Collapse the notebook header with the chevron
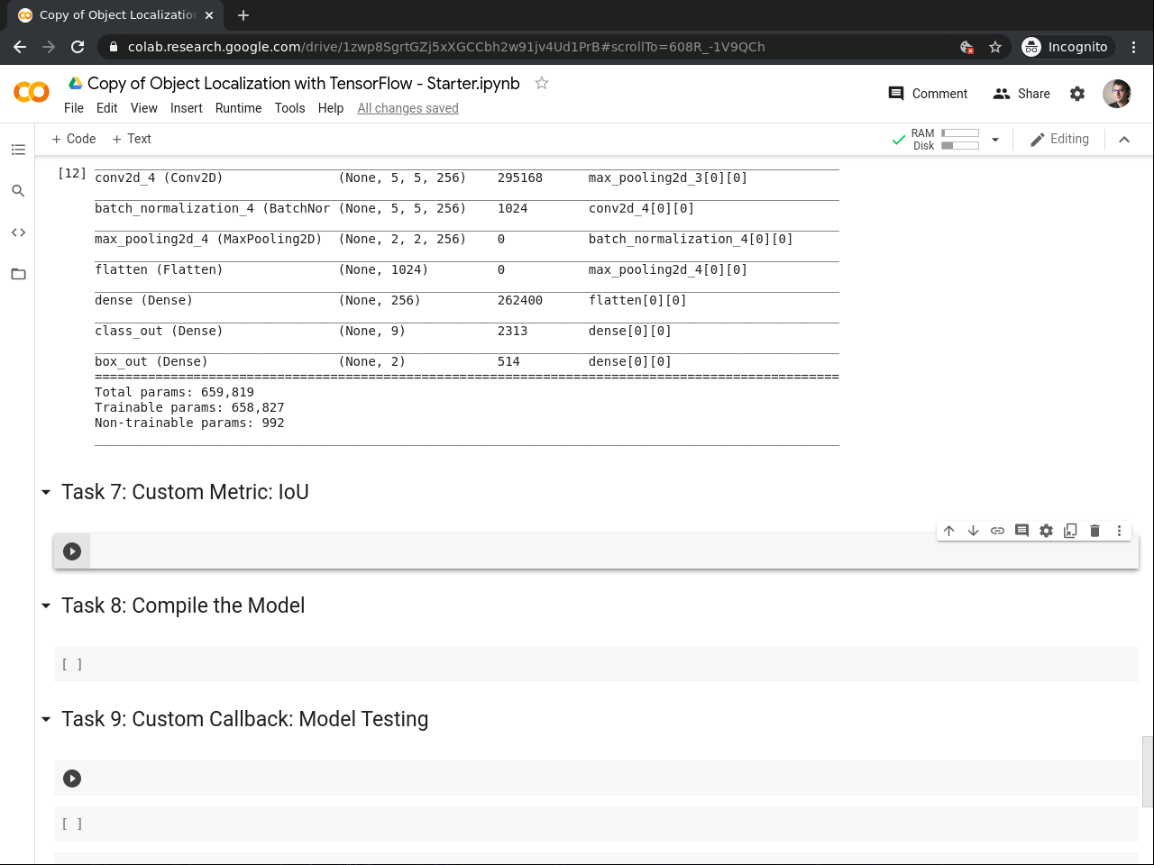This screenshot has height=865, width=1154. (x=1124, y=140)
